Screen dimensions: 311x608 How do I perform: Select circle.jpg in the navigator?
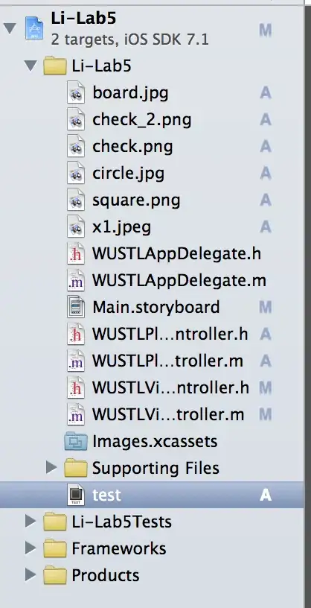(128, 174)
